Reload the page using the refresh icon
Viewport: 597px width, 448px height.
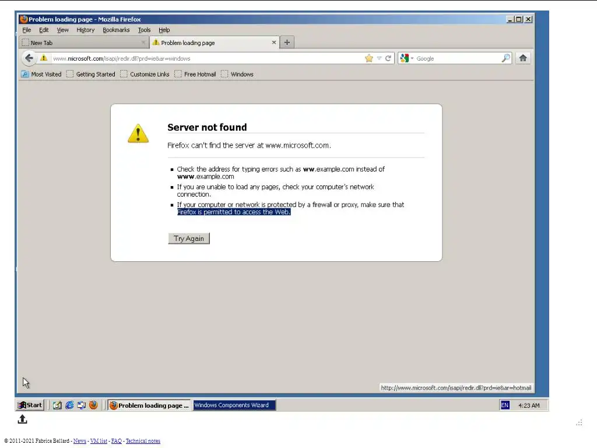[388, 58]
